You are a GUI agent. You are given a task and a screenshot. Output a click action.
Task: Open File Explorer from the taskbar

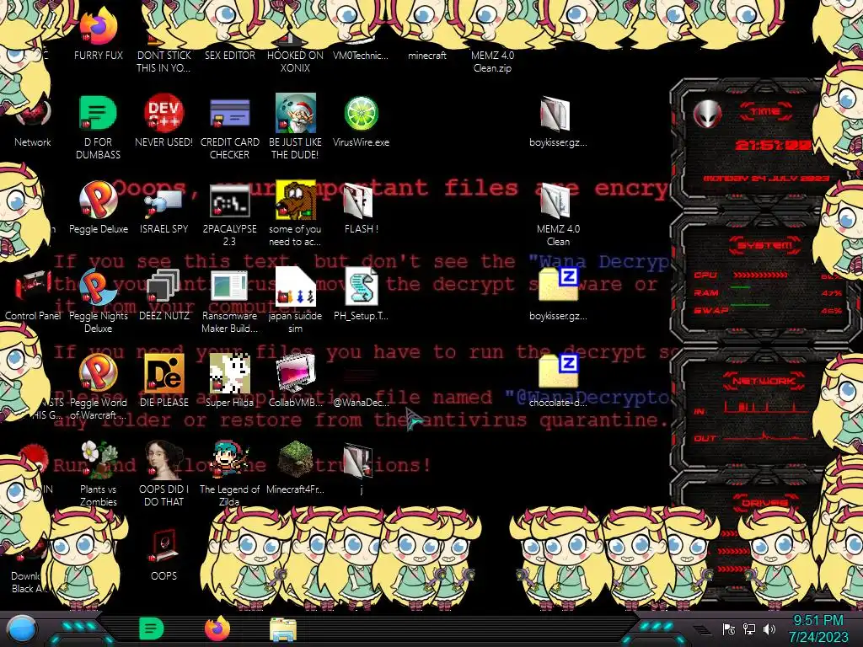[x=283, y=629]
